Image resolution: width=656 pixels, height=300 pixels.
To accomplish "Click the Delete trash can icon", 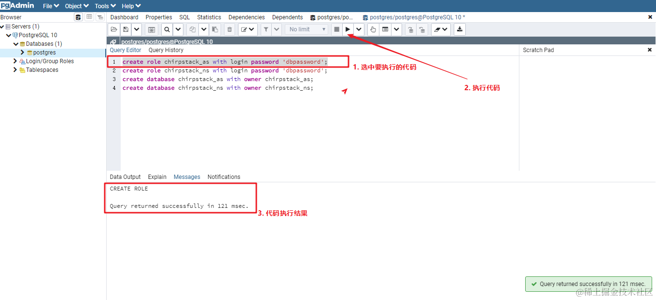I will coord(230,29).
